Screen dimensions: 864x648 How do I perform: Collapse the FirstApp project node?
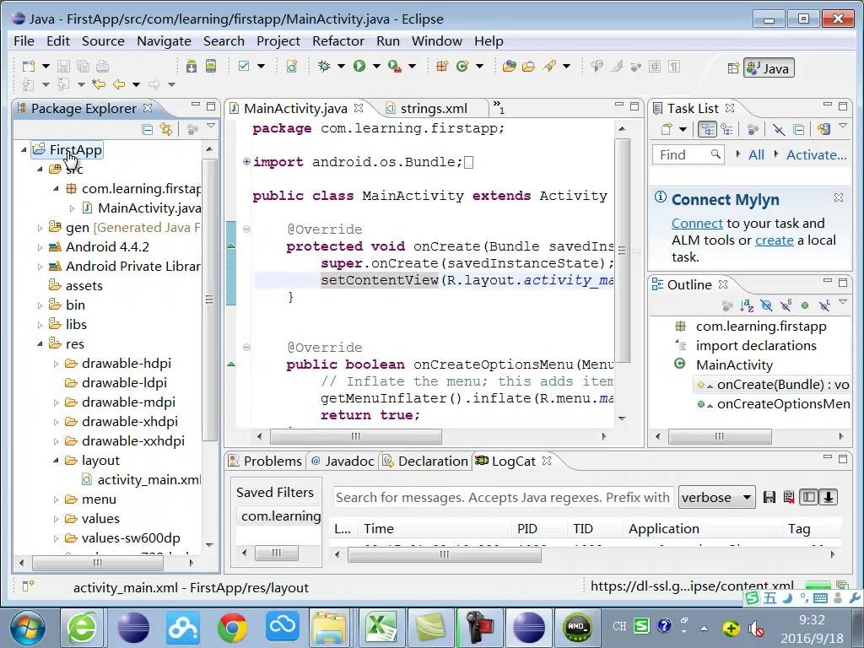pyautogui.click(x=24, y=150)
